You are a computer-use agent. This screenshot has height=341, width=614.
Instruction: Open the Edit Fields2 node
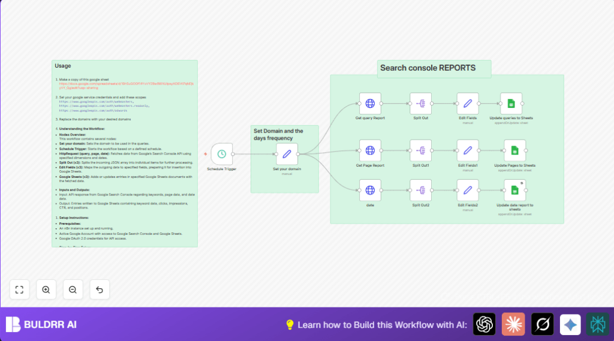click(468, 190)
